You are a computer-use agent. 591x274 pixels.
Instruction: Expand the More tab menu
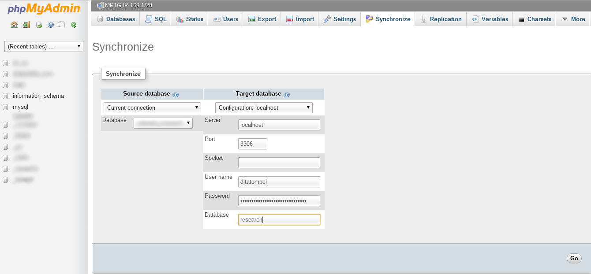pyautogui.click(x=573, y=19)
